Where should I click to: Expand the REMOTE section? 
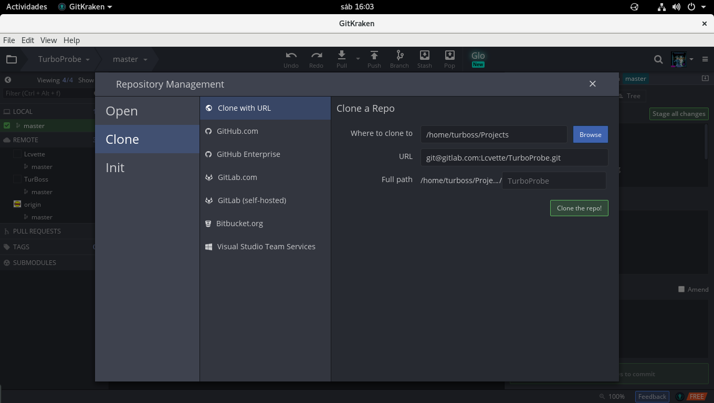pos(47,140)
